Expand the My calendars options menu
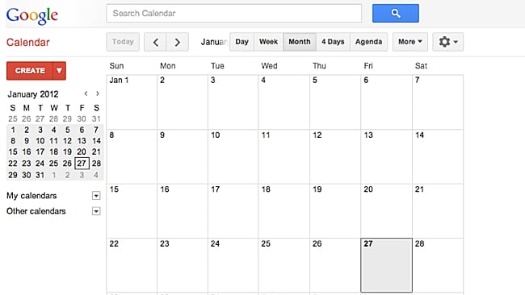This screenshot has height=295, width=525. 96,195
